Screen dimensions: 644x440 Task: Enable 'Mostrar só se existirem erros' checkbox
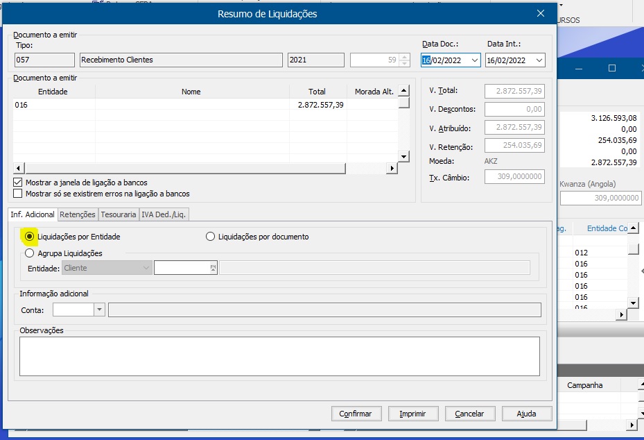coord(18,194)
